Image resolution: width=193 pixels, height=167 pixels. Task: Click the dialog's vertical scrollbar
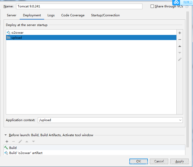(x=188, y=79)
